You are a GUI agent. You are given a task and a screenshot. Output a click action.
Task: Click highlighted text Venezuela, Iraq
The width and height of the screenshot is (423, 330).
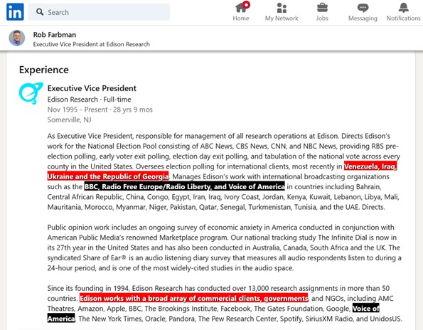pos(370,166)
